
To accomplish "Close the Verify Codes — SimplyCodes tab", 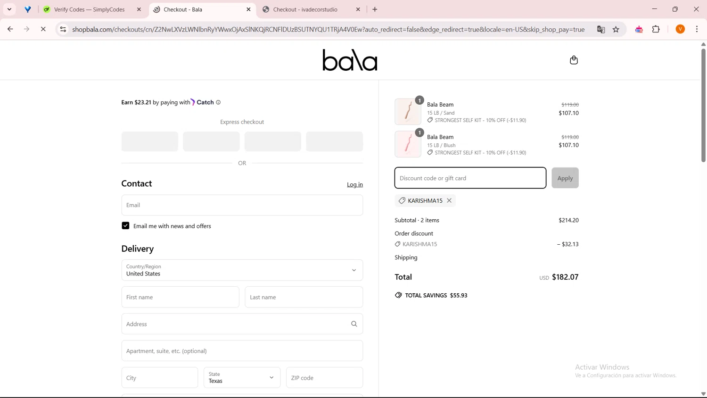I will [x=139, y=9].
